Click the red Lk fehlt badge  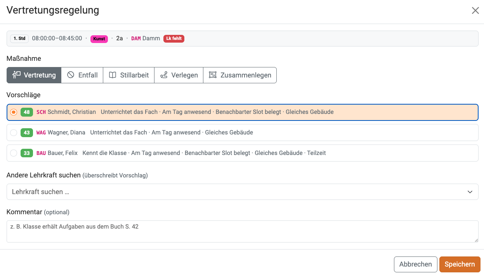174,38
